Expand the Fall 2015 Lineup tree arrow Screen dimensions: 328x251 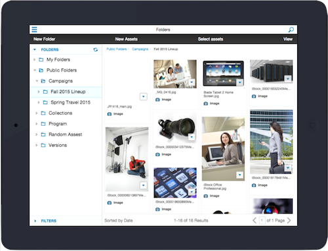(39, 92)
